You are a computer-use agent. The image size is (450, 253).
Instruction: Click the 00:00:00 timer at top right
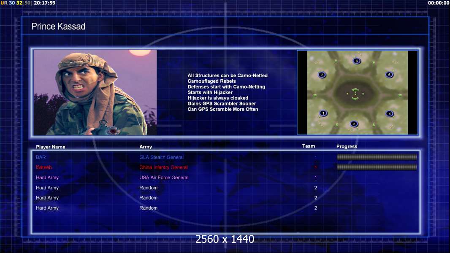click(x=438, y=3)
